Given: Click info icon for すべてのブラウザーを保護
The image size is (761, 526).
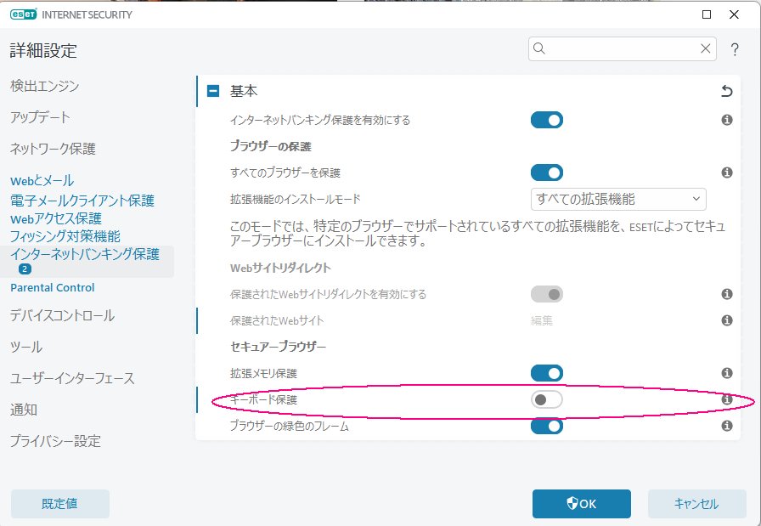Looking at the screenshot, I should 726,173.
